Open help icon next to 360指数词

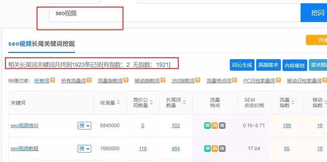tap(198, 80)
